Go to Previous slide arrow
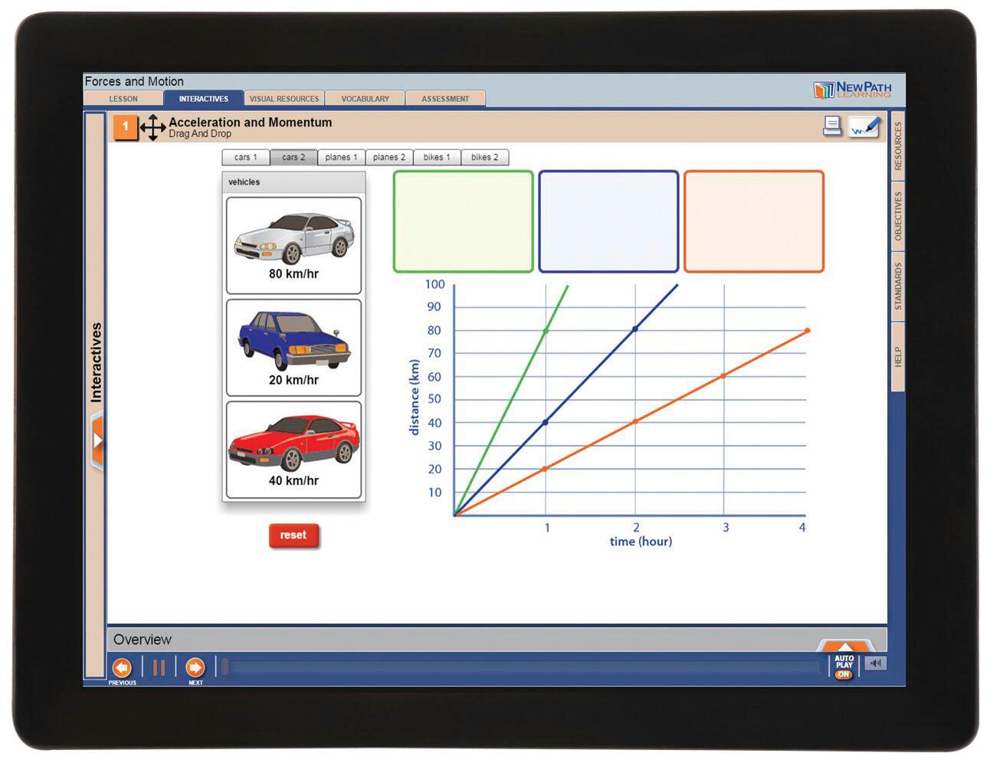993x766 pixels. [122, 667]
